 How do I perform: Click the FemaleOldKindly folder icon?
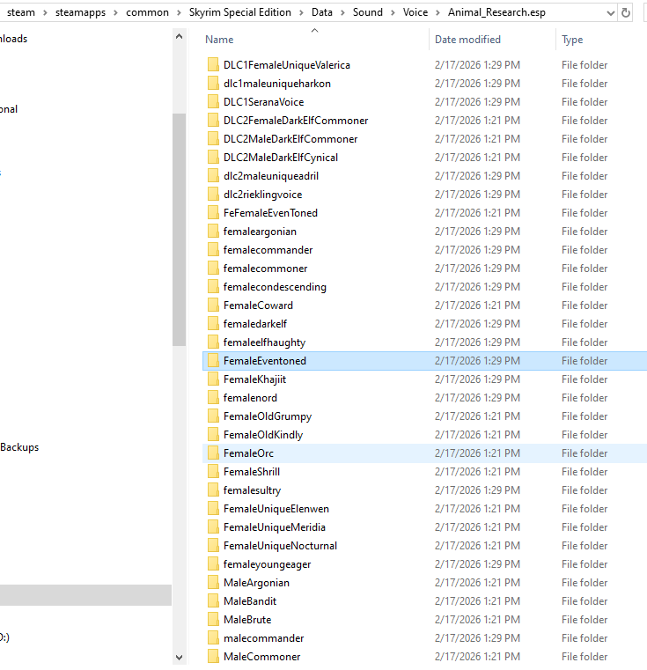point(213,435)
